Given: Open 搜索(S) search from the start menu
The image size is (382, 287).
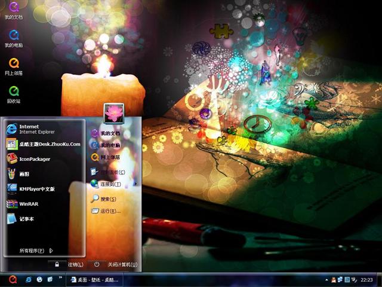Looking at the screenshot, I should (103, 199).
